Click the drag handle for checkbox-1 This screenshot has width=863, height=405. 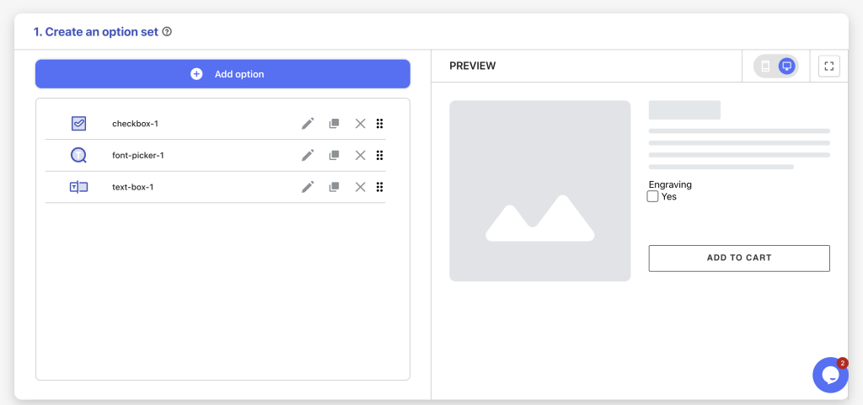379,124
